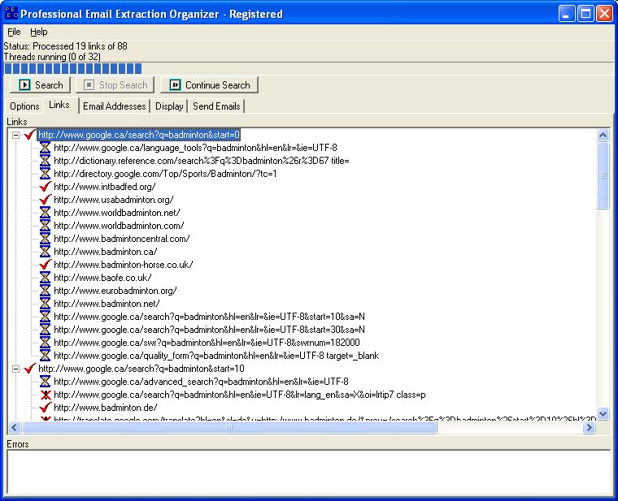Image resolution: width=618 pixels, height=501 pixels.
Task: Click the red checkmark icon beside www.badminton.de
Action: click(45, 408)
